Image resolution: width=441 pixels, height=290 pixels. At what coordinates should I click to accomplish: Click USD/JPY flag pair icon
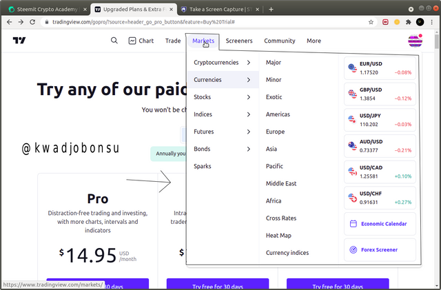352,120
